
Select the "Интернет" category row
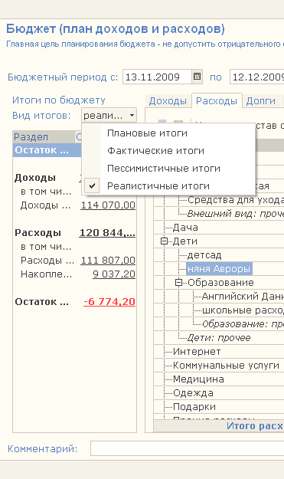point(197,352)
